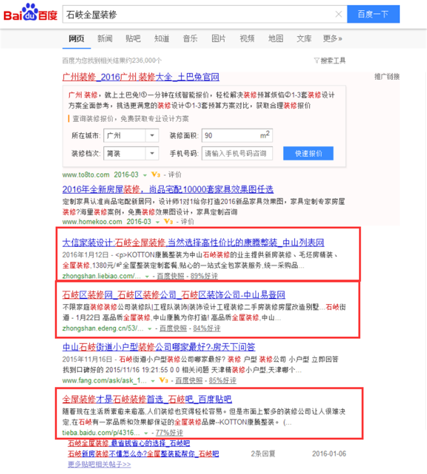Open the 石岐区装修网_石岐区装修公司 result link
Viewport: 427px width, 474px height.
[x=173, y=295]
